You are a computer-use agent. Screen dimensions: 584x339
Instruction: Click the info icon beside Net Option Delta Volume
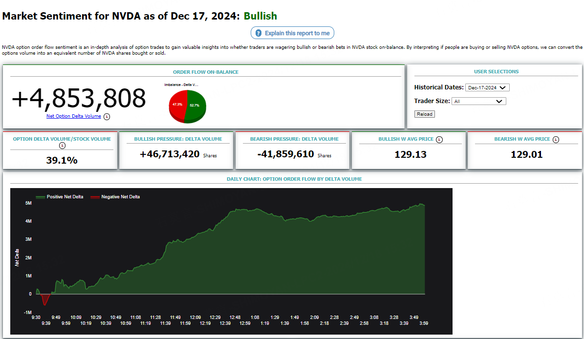(x=107, y=116)
